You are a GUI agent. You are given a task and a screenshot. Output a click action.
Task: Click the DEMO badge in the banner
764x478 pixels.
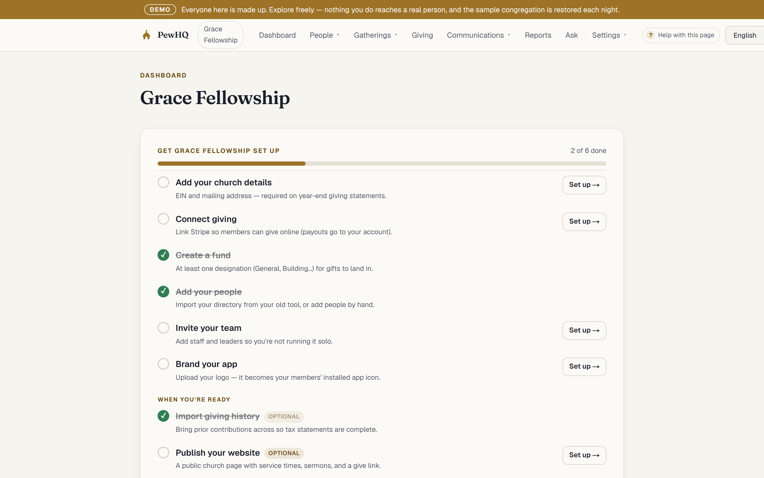(x=160, y=10)
